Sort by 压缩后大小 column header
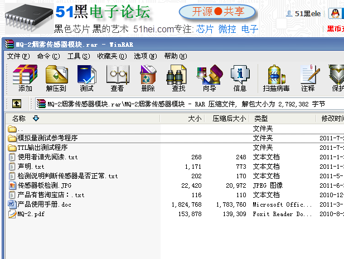Image resolution: width=344 pixels, height=259 pixels. pos(227,119)
